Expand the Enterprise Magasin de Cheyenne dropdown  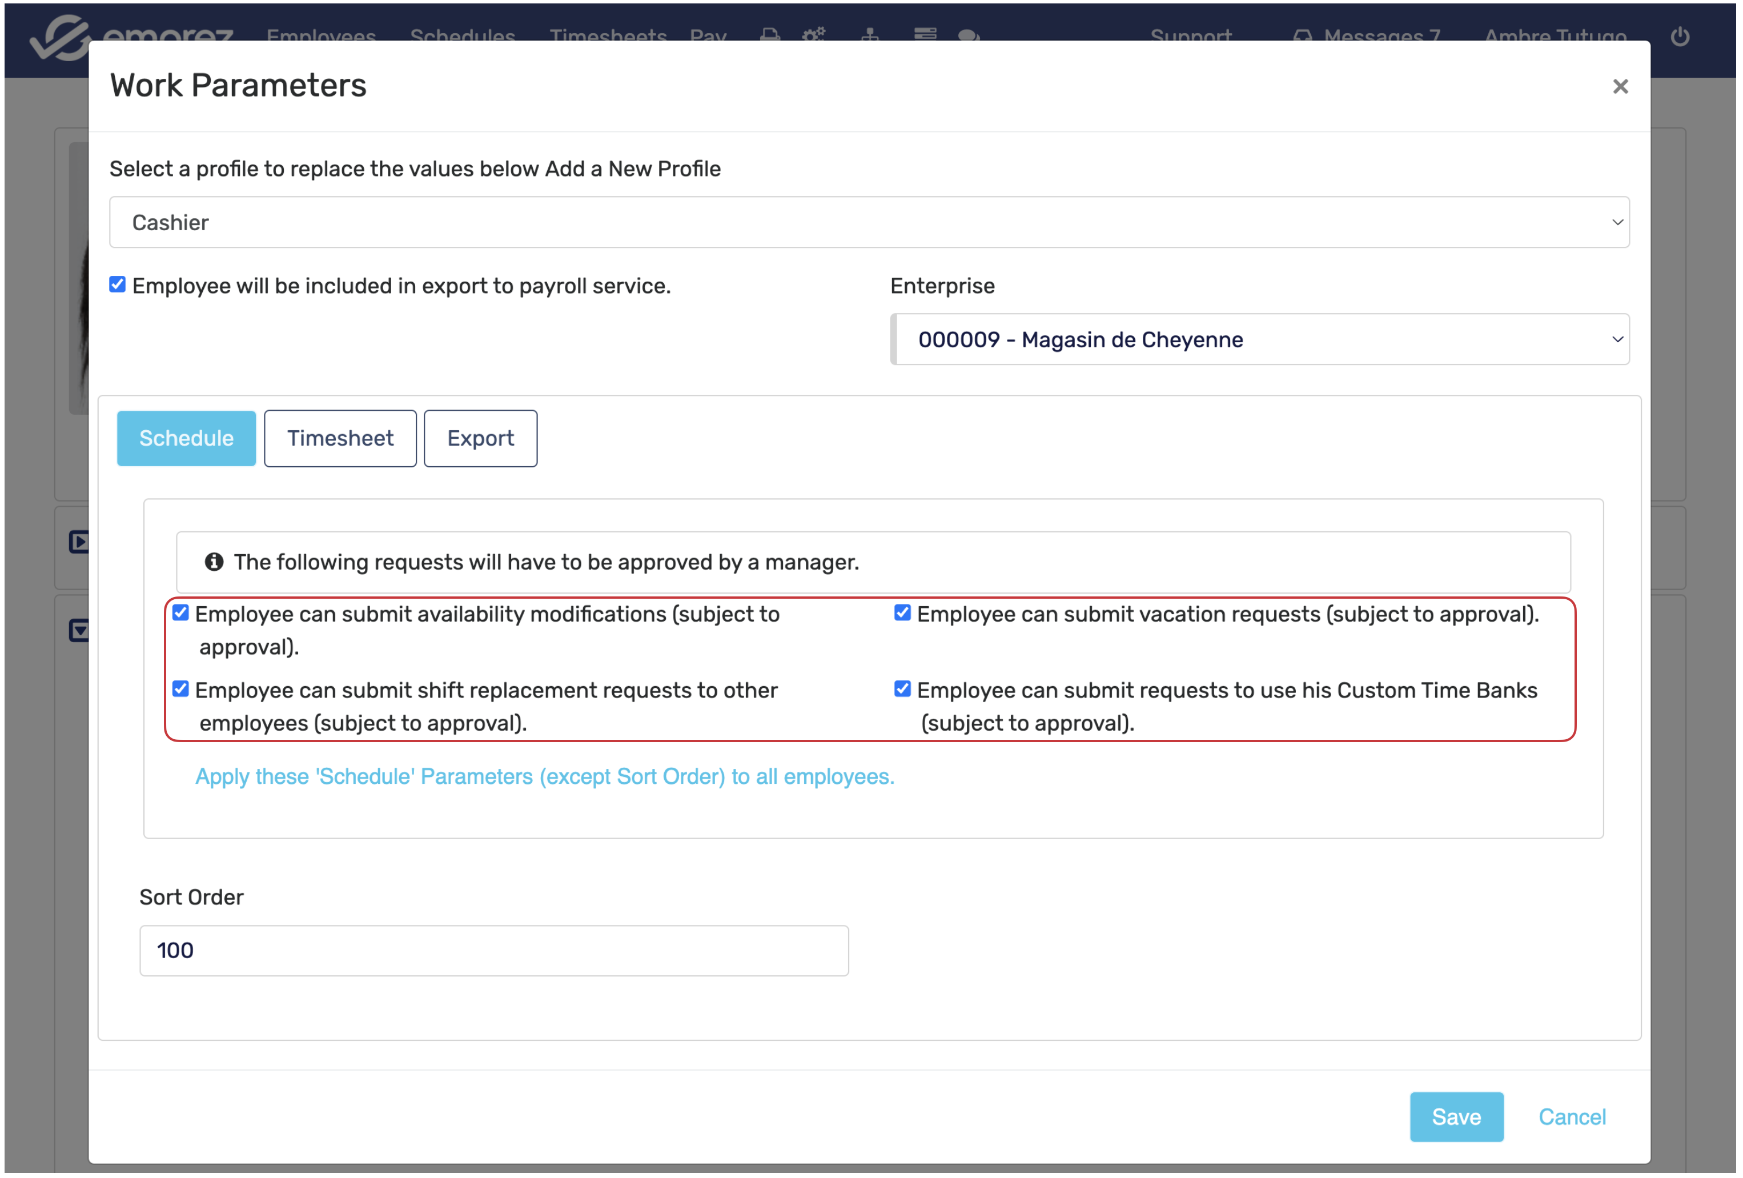1259,339
